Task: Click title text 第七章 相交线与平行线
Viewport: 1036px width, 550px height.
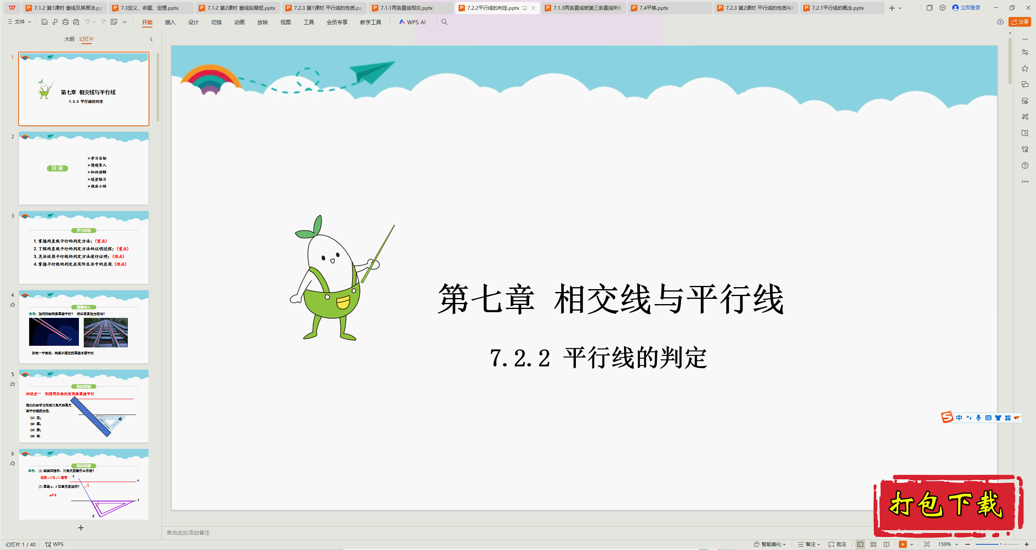Action: click(x=611, y=298)
